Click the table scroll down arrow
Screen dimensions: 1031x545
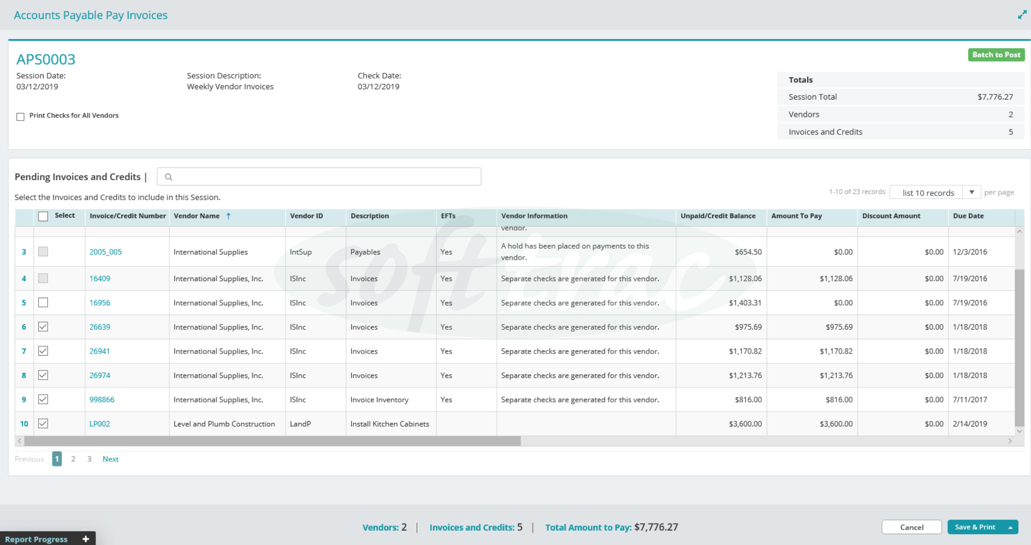pyautogui.click(x=1020, y=431)
